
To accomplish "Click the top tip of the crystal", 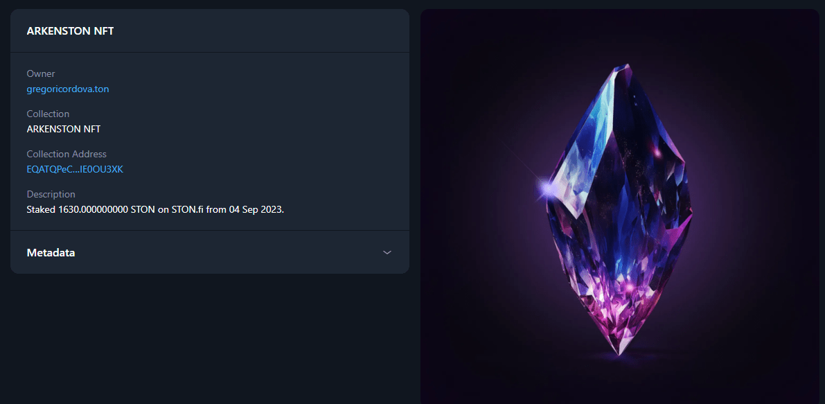I will (627, 66).
